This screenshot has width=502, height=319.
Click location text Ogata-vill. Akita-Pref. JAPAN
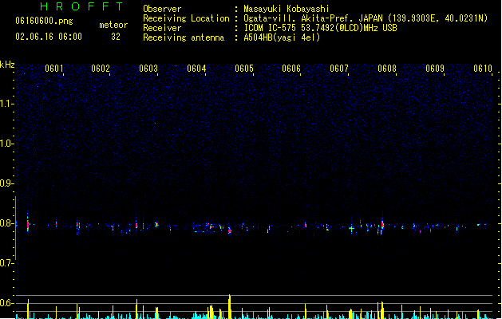point(313,18)
